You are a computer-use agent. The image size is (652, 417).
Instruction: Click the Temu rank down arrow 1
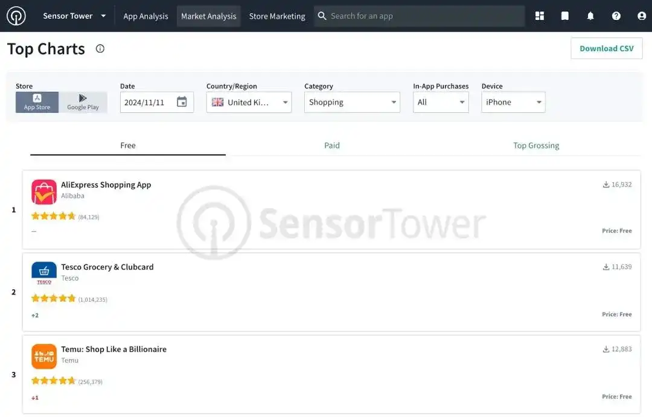[35, 398]
